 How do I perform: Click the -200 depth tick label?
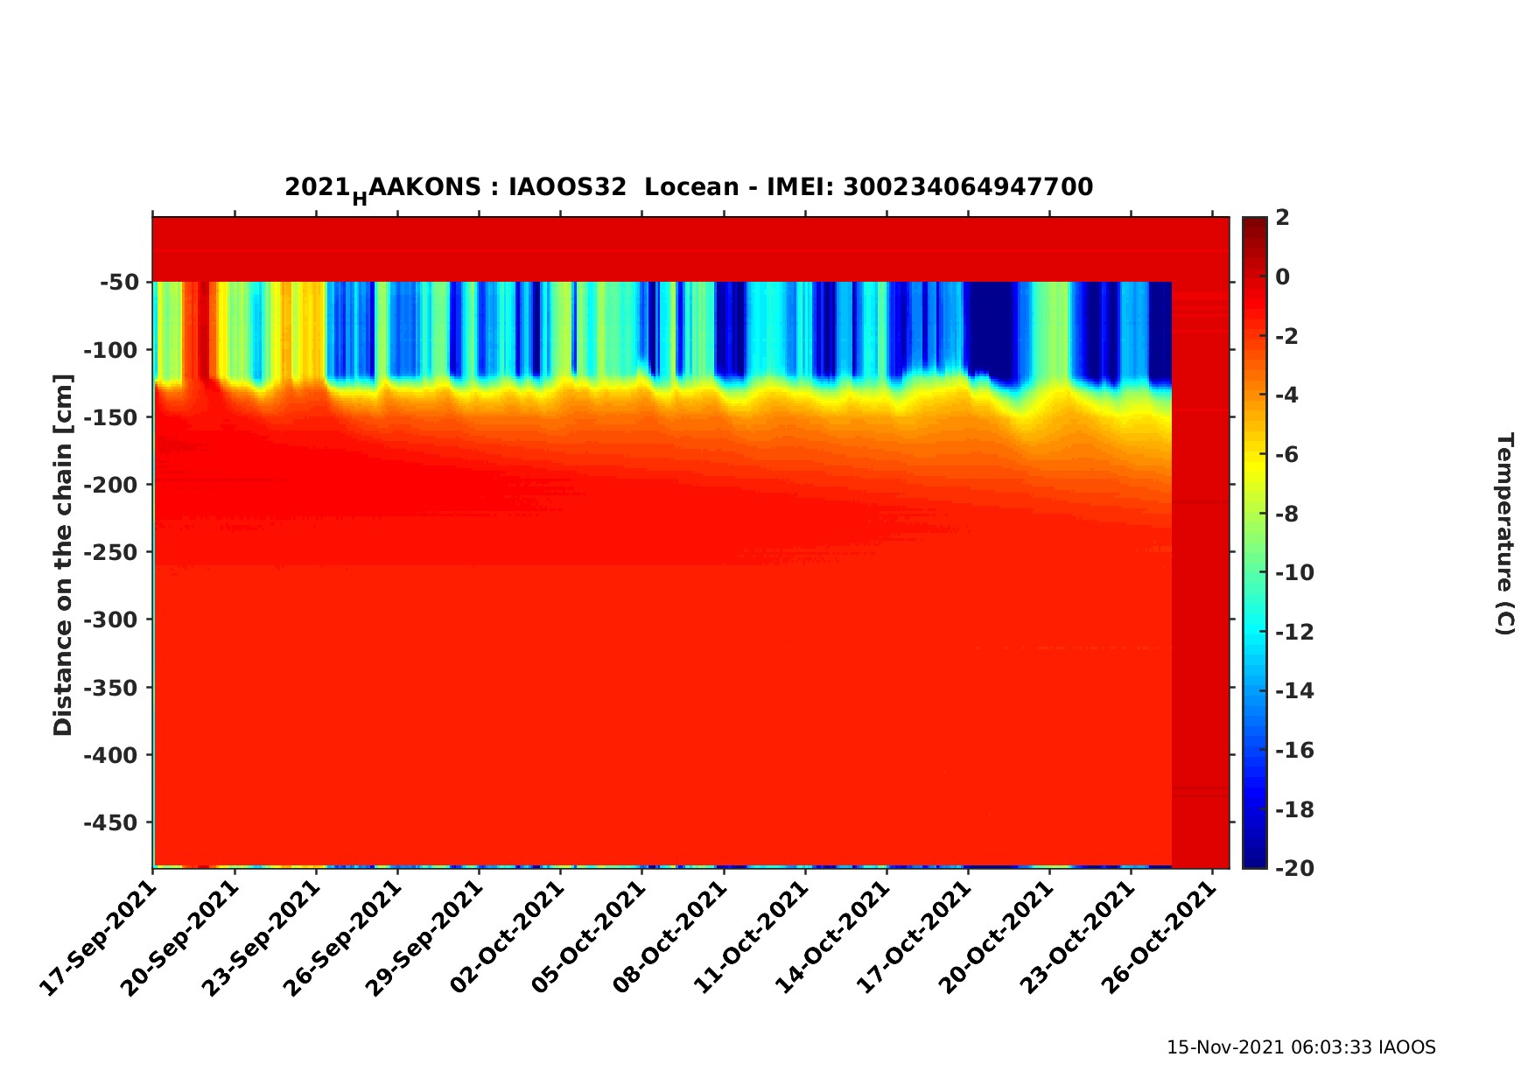coord(112,485)
